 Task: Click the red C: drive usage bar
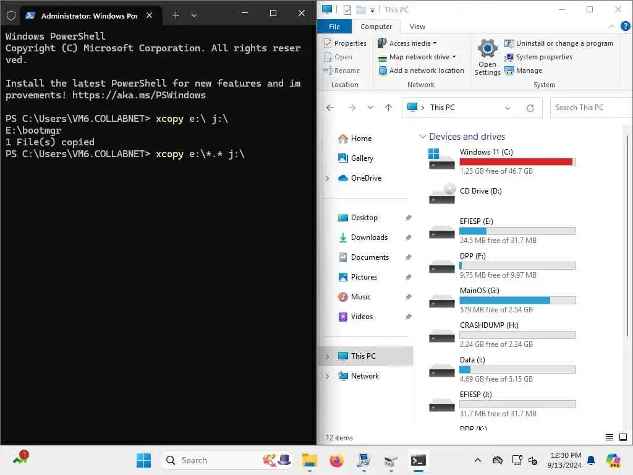(x=517, y=162)
